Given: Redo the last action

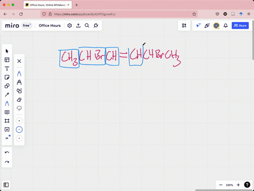Looking at the screenshot, I should 7,162.
